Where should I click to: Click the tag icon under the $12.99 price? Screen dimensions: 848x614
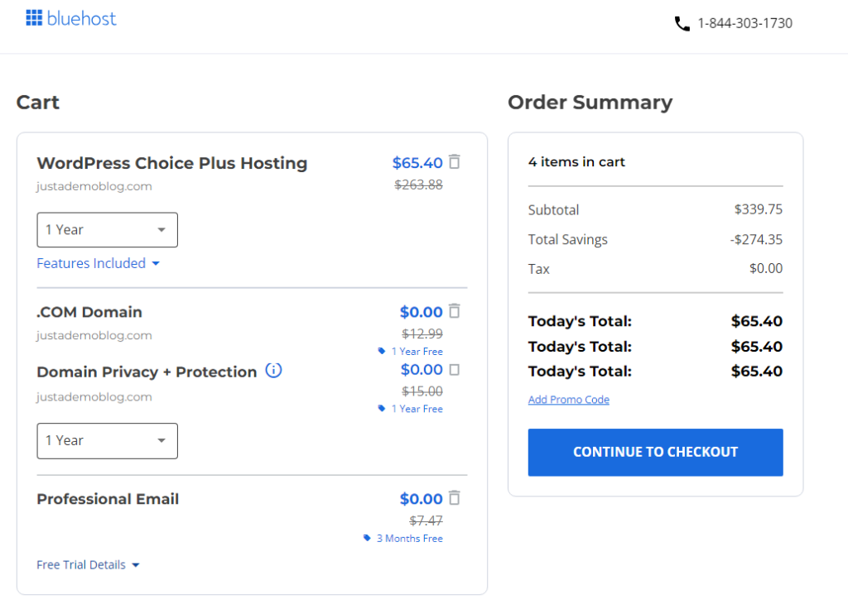click(382, 352)
